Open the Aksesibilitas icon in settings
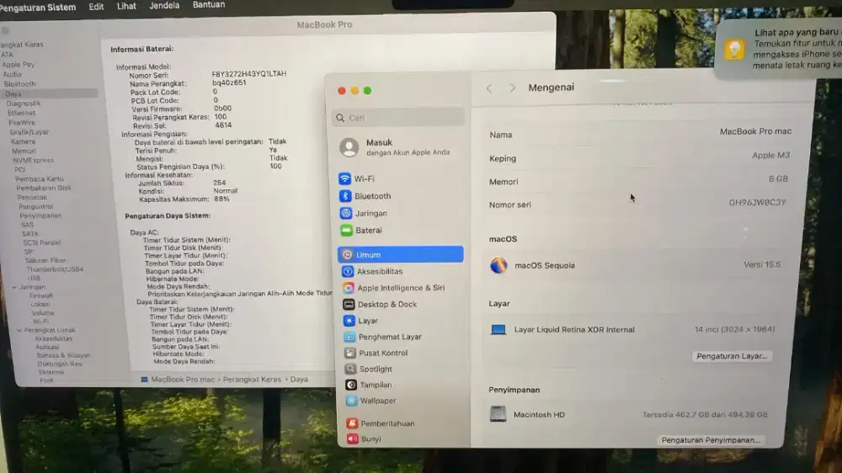 coord(348,271)
